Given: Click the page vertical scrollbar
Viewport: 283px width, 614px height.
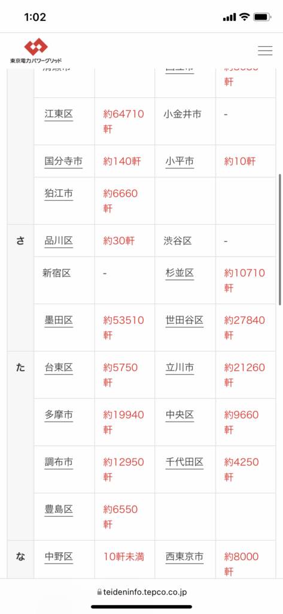Looking at the screenshot, I should pyautogui.click(x=280, y=240).
